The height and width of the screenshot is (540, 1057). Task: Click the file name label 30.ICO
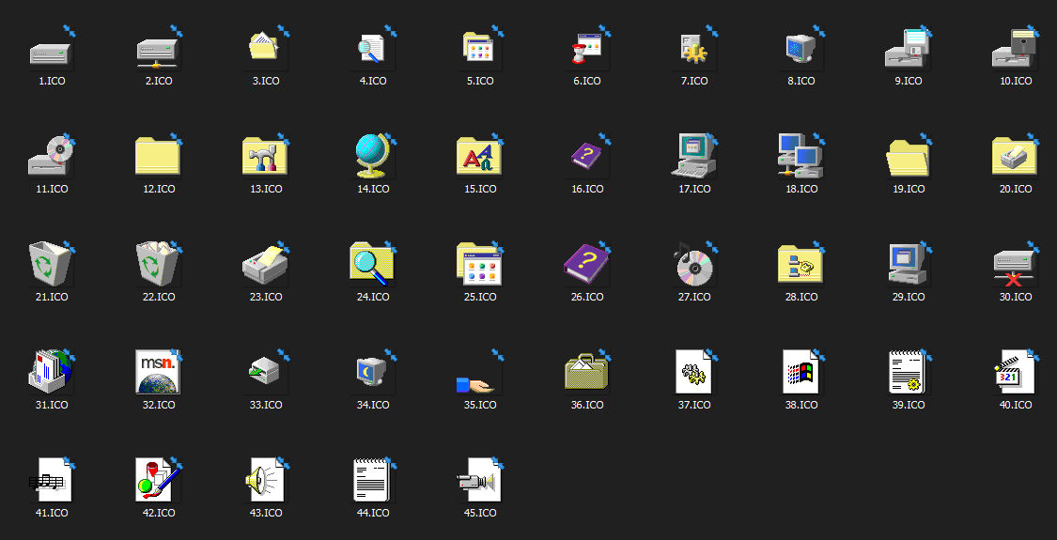click(x=1016, y=297)
